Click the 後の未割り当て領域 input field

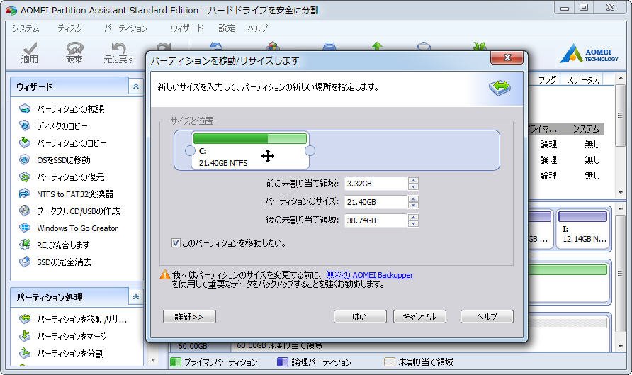376,220
